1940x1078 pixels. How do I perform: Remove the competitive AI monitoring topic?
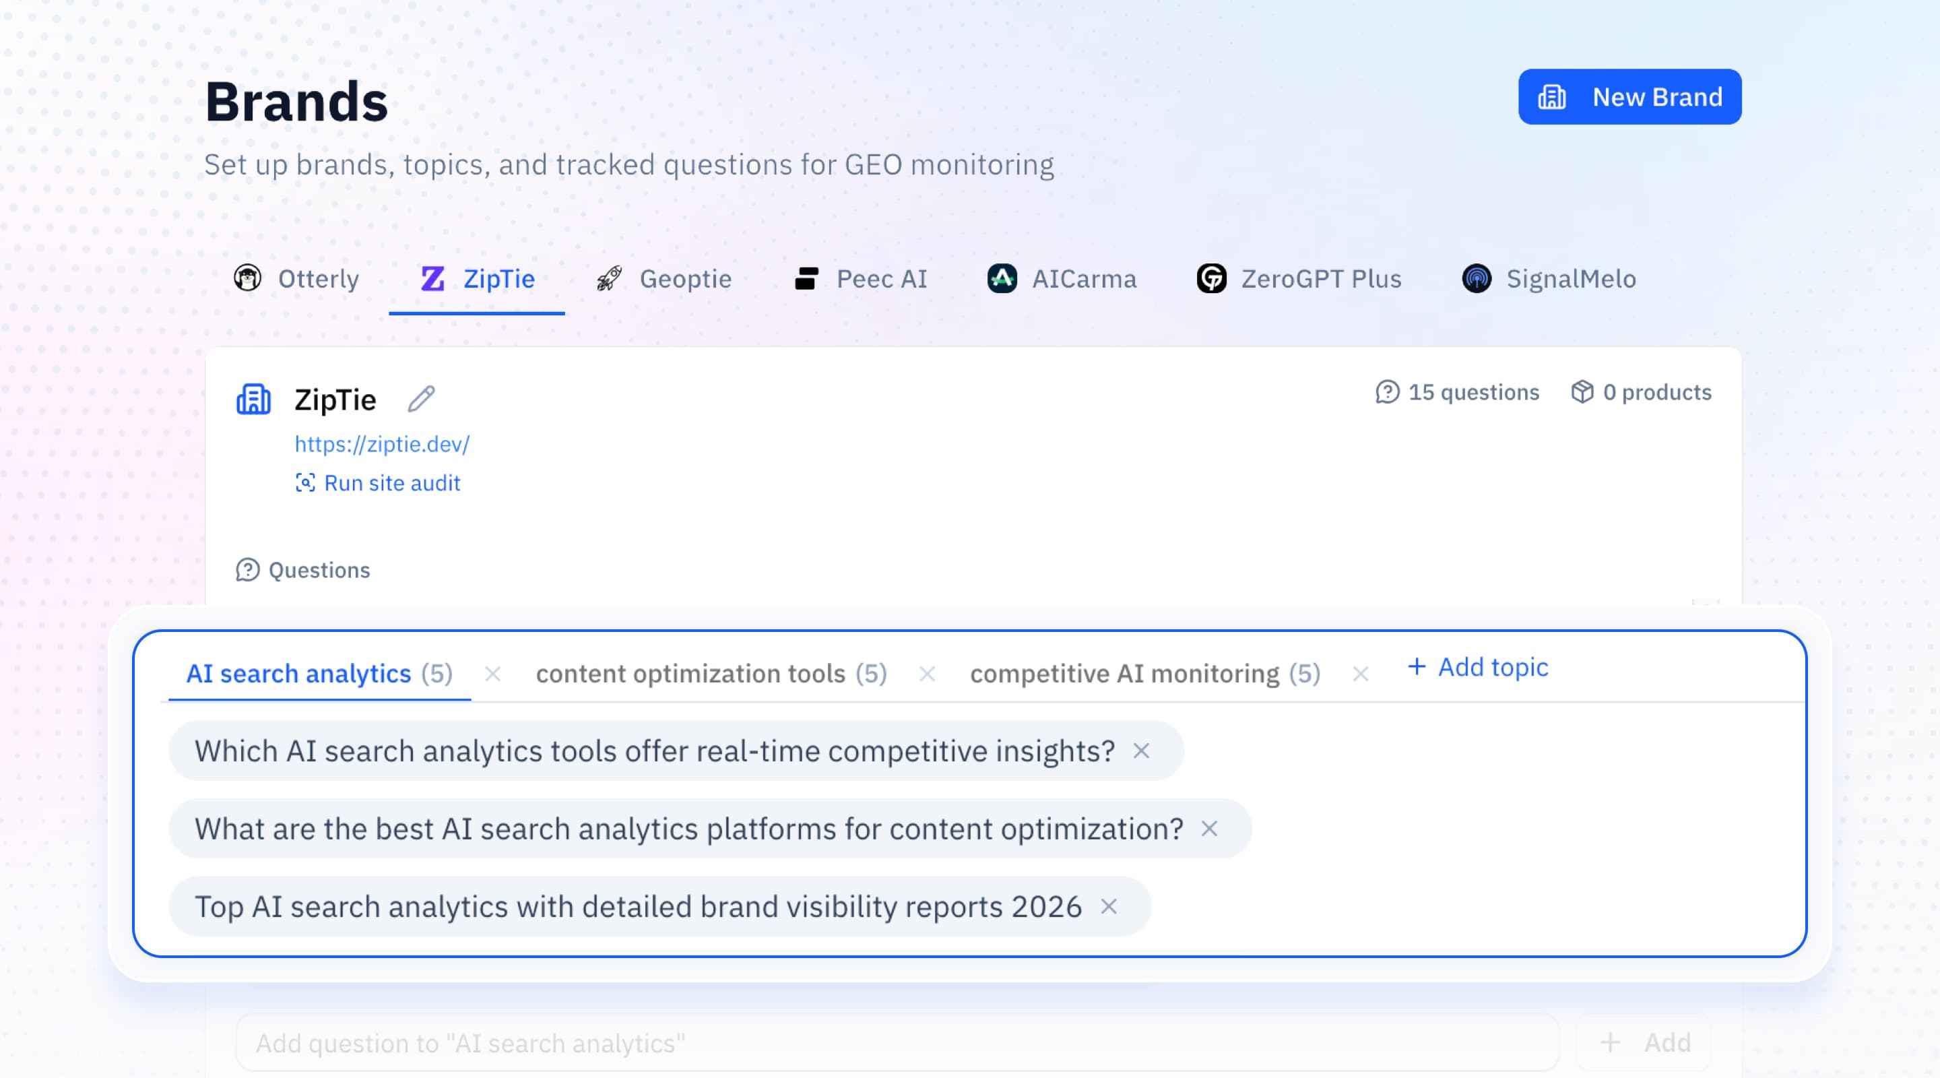point(1360,674)
